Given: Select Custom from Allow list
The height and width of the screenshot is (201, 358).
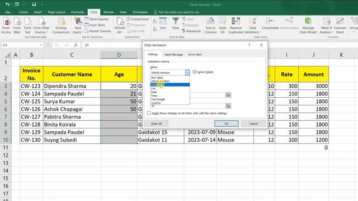Looking at the screenshot, I should 170,103.
